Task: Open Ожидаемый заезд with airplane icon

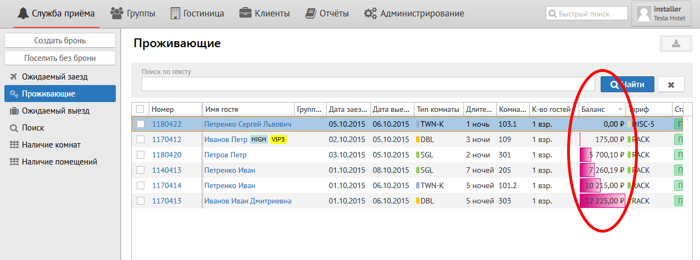Action: 55,77
